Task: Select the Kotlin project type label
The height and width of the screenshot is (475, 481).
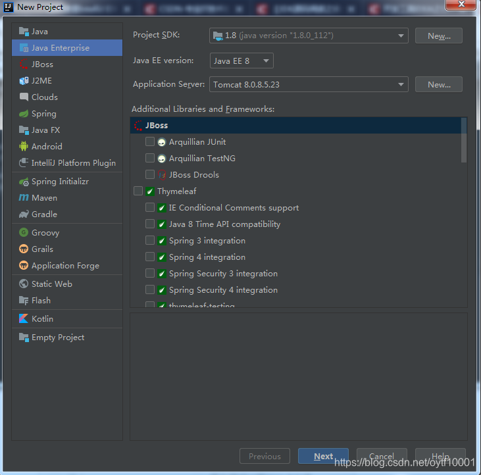Action: (42, 319)
